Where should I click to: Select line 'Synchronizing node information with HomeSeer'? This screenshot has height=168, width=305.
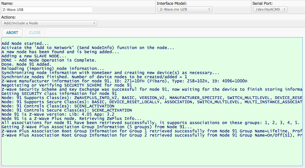tap(110, 73)
